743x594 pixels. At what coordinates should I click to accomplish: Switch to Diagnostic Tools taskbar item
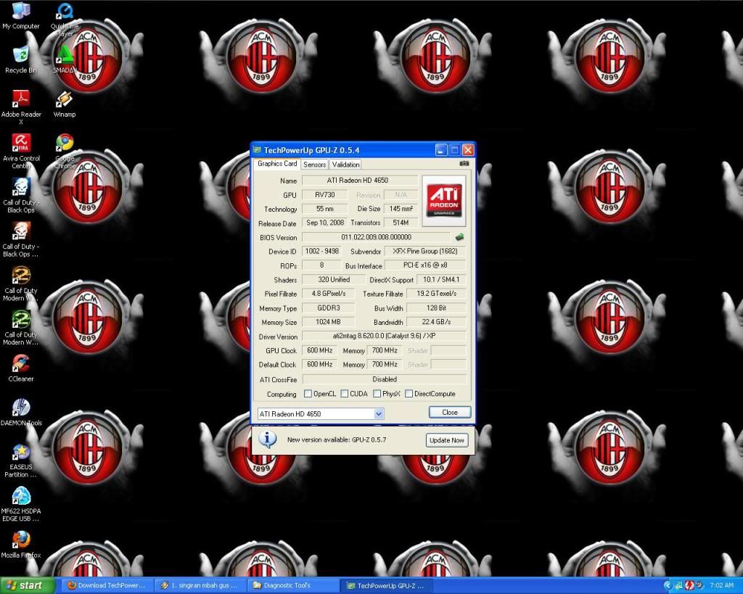point(293,585)
